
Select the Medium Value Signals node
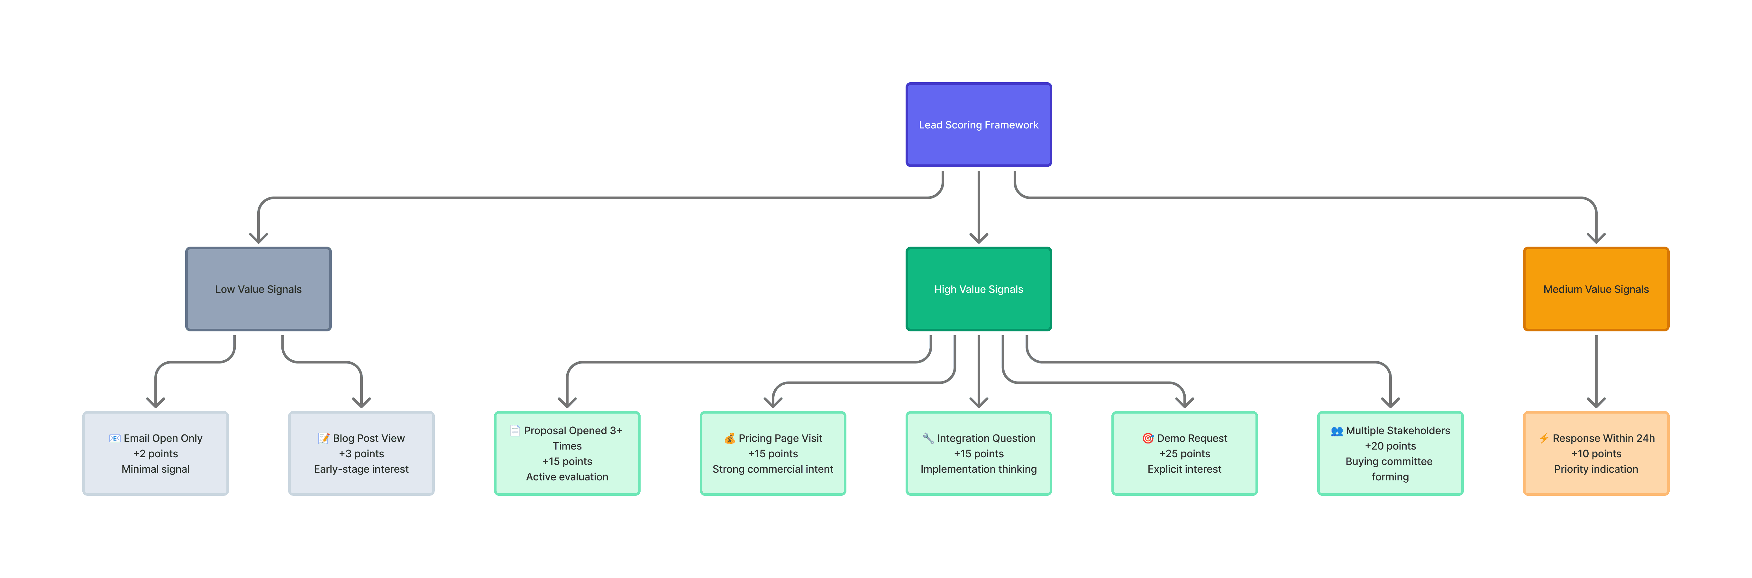tap(1596, 289)
